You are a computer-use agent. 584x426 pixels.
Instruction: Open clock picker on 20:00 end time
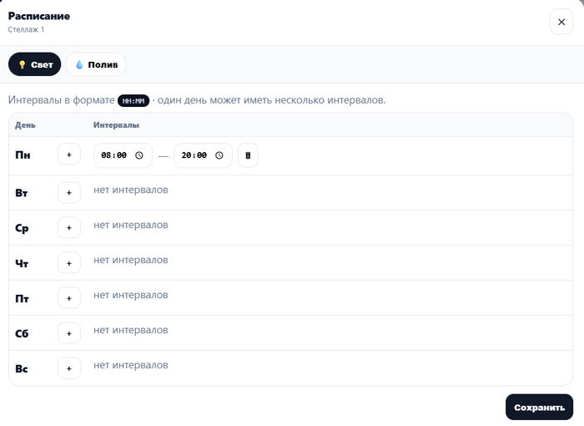(219, 155)
